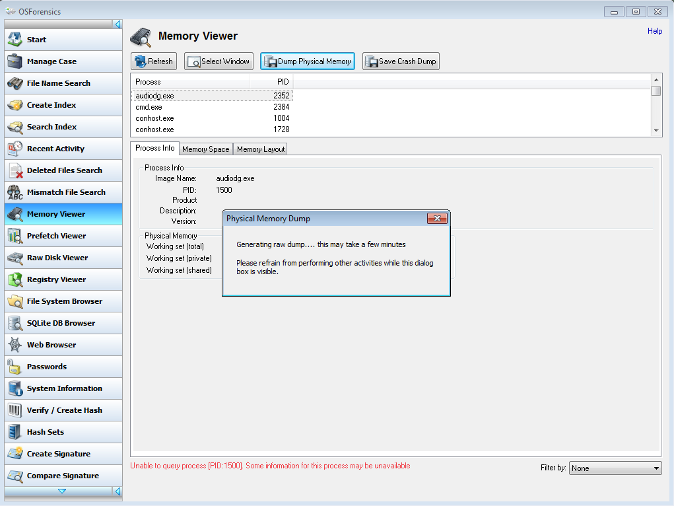The width and height of the screenshot is (674, 506).
Task: Open the Raw Disk Viewer icon
Action: [15, 258]
